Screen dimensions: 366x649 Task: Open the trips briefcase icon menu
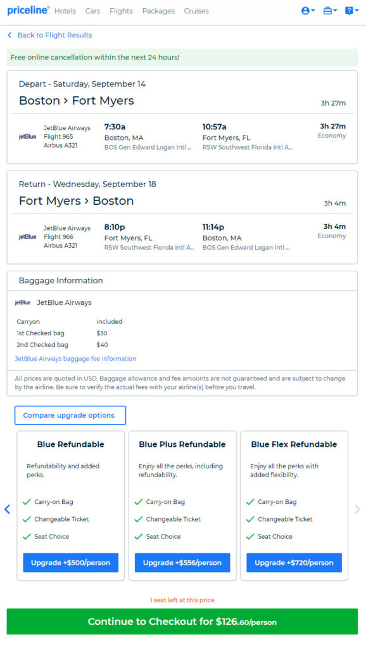(x=330, y=11)
